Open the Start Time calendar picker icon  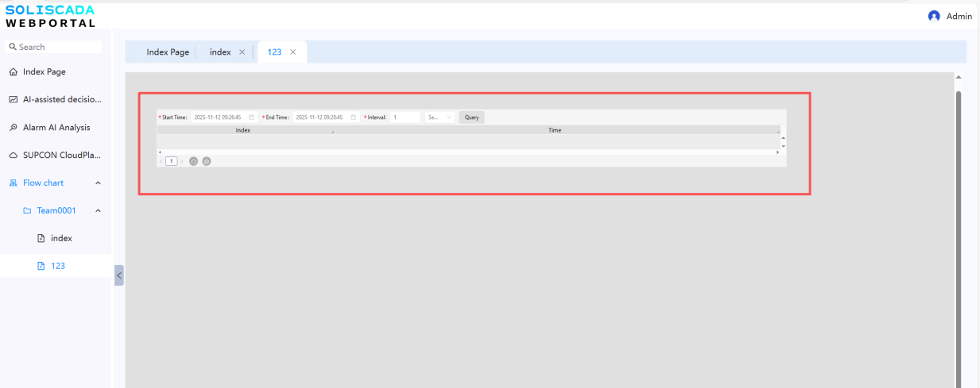tap(252, 117)
